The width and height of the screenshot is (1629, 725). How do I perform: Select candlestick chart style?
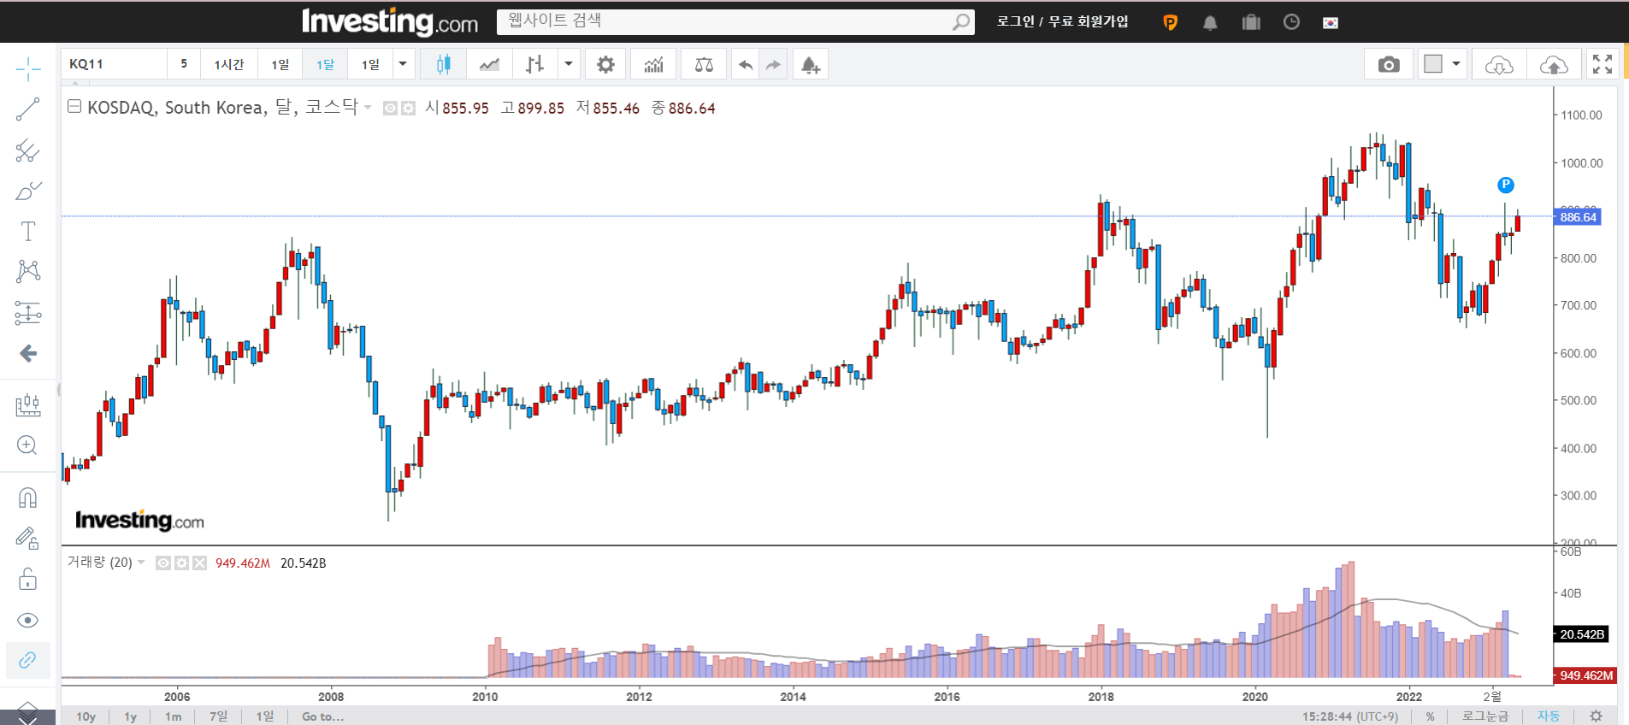pyautogui.click(x=443, y=64)
